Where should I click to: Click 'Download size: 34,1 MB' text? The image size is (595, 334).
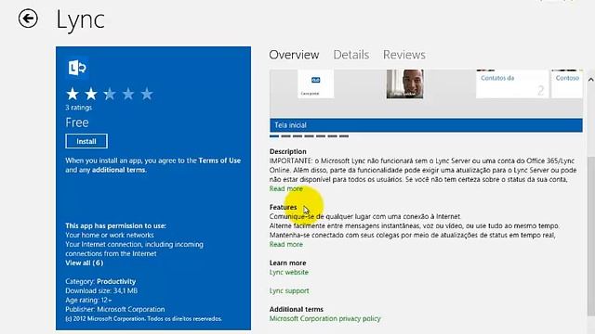pyautogui.click(x=101, y=290)
